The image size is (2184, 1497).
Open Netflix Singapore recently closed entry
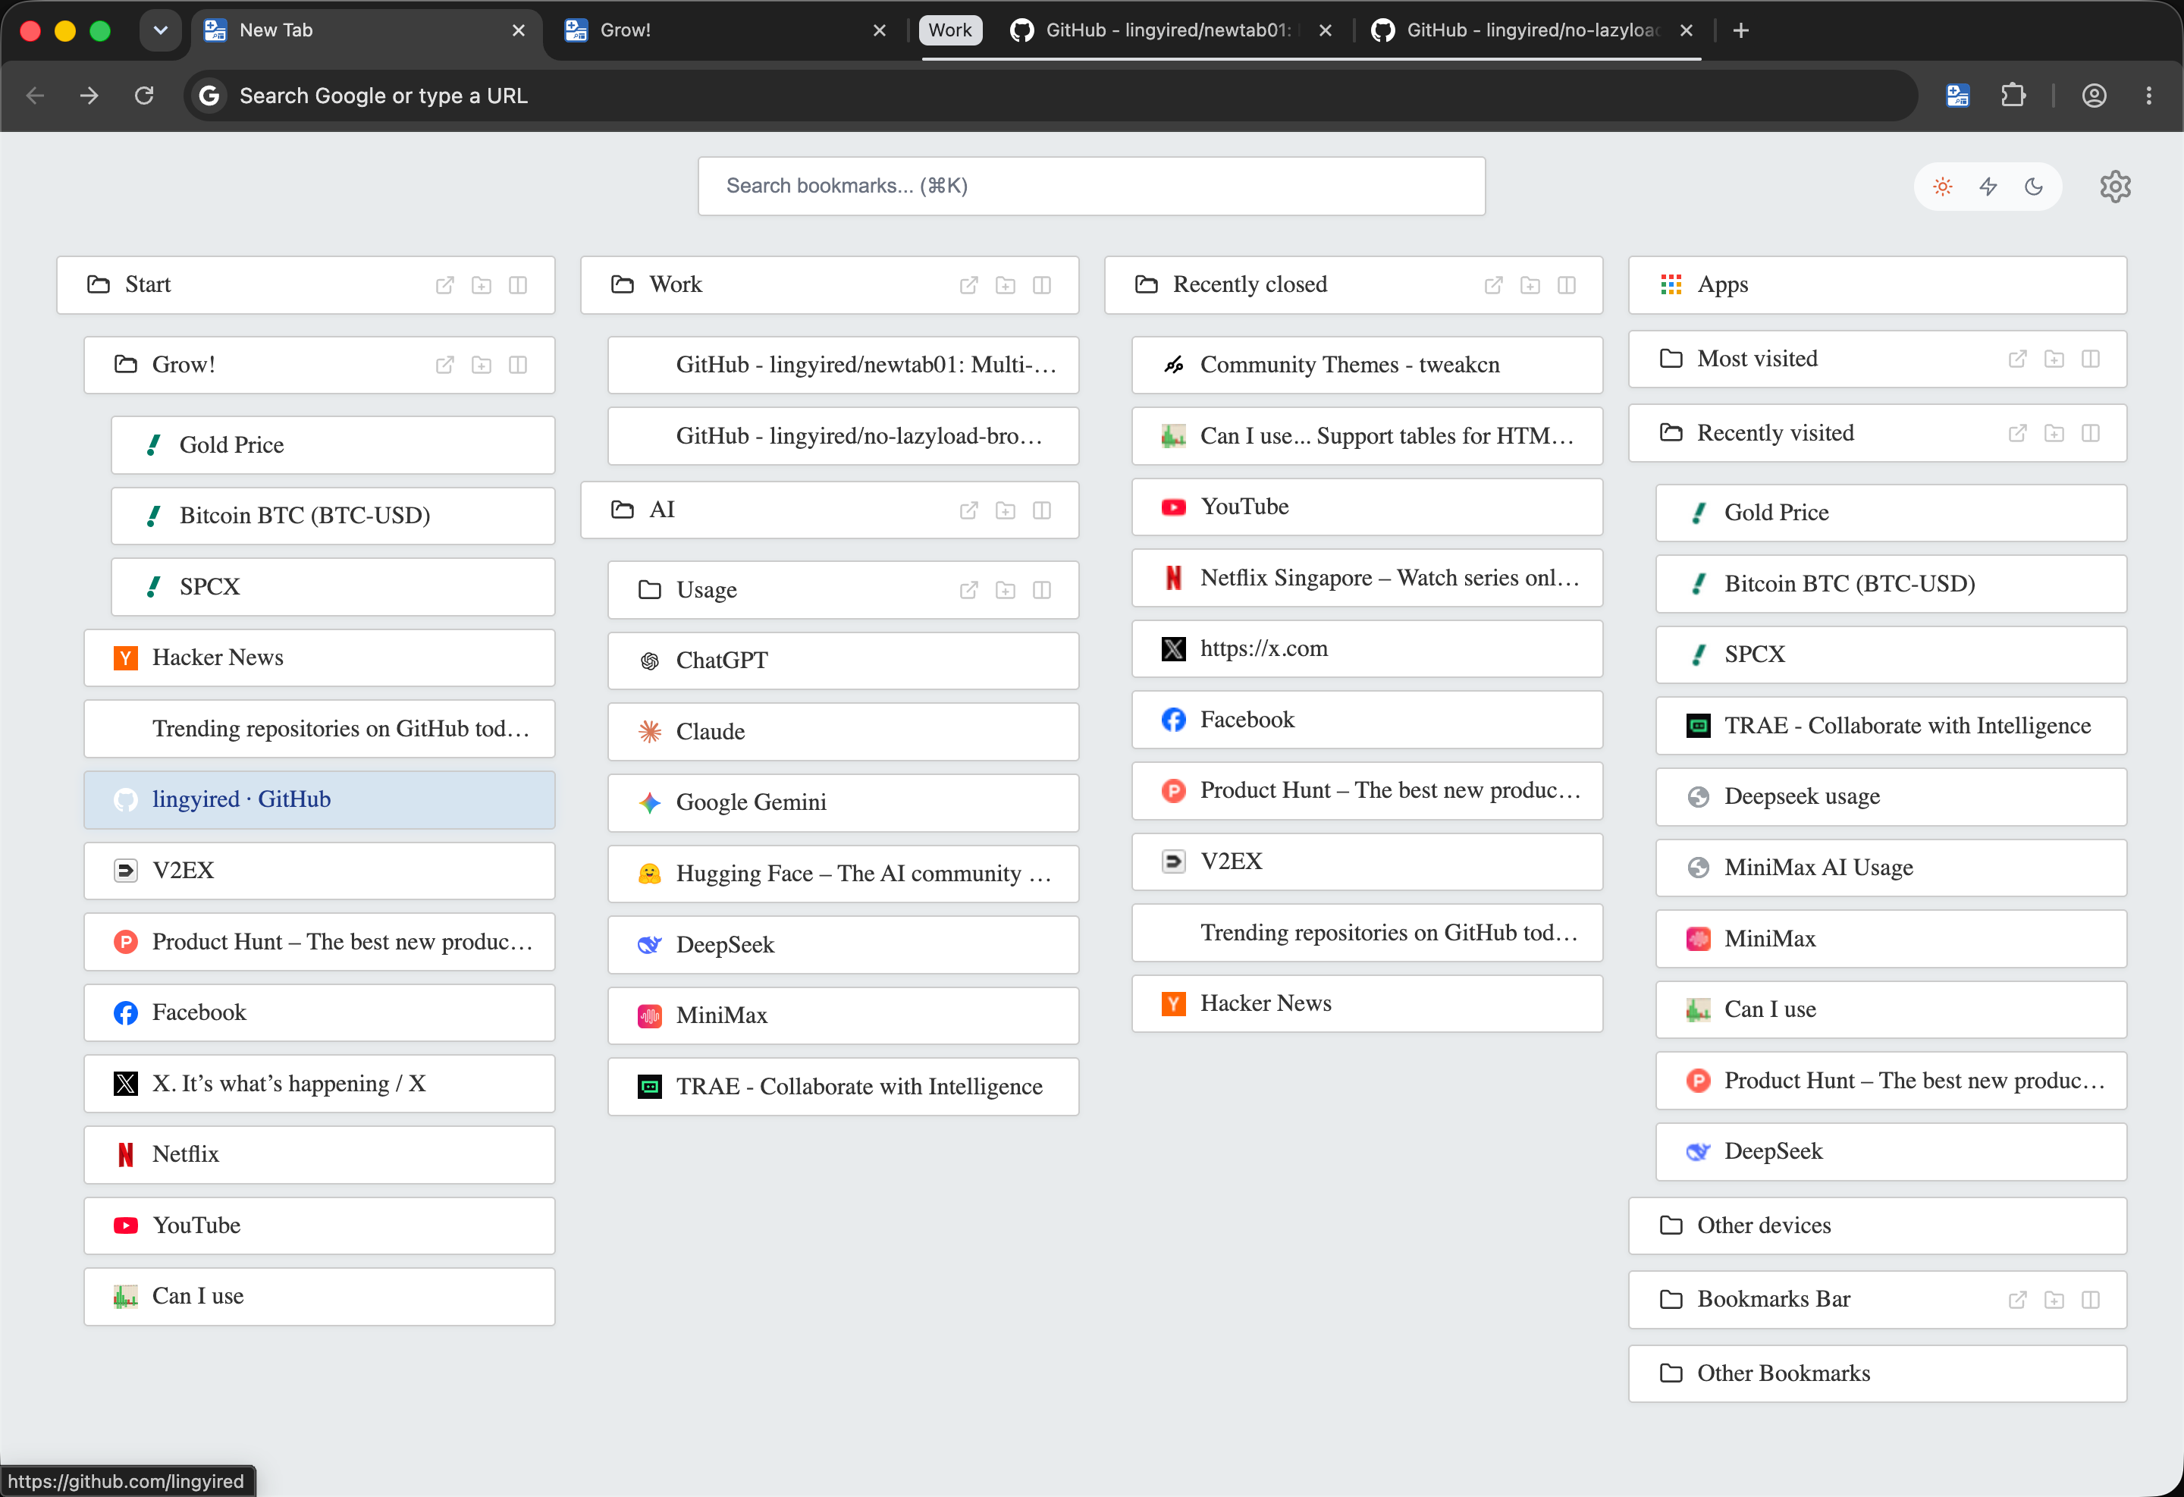coord(1367,578)
